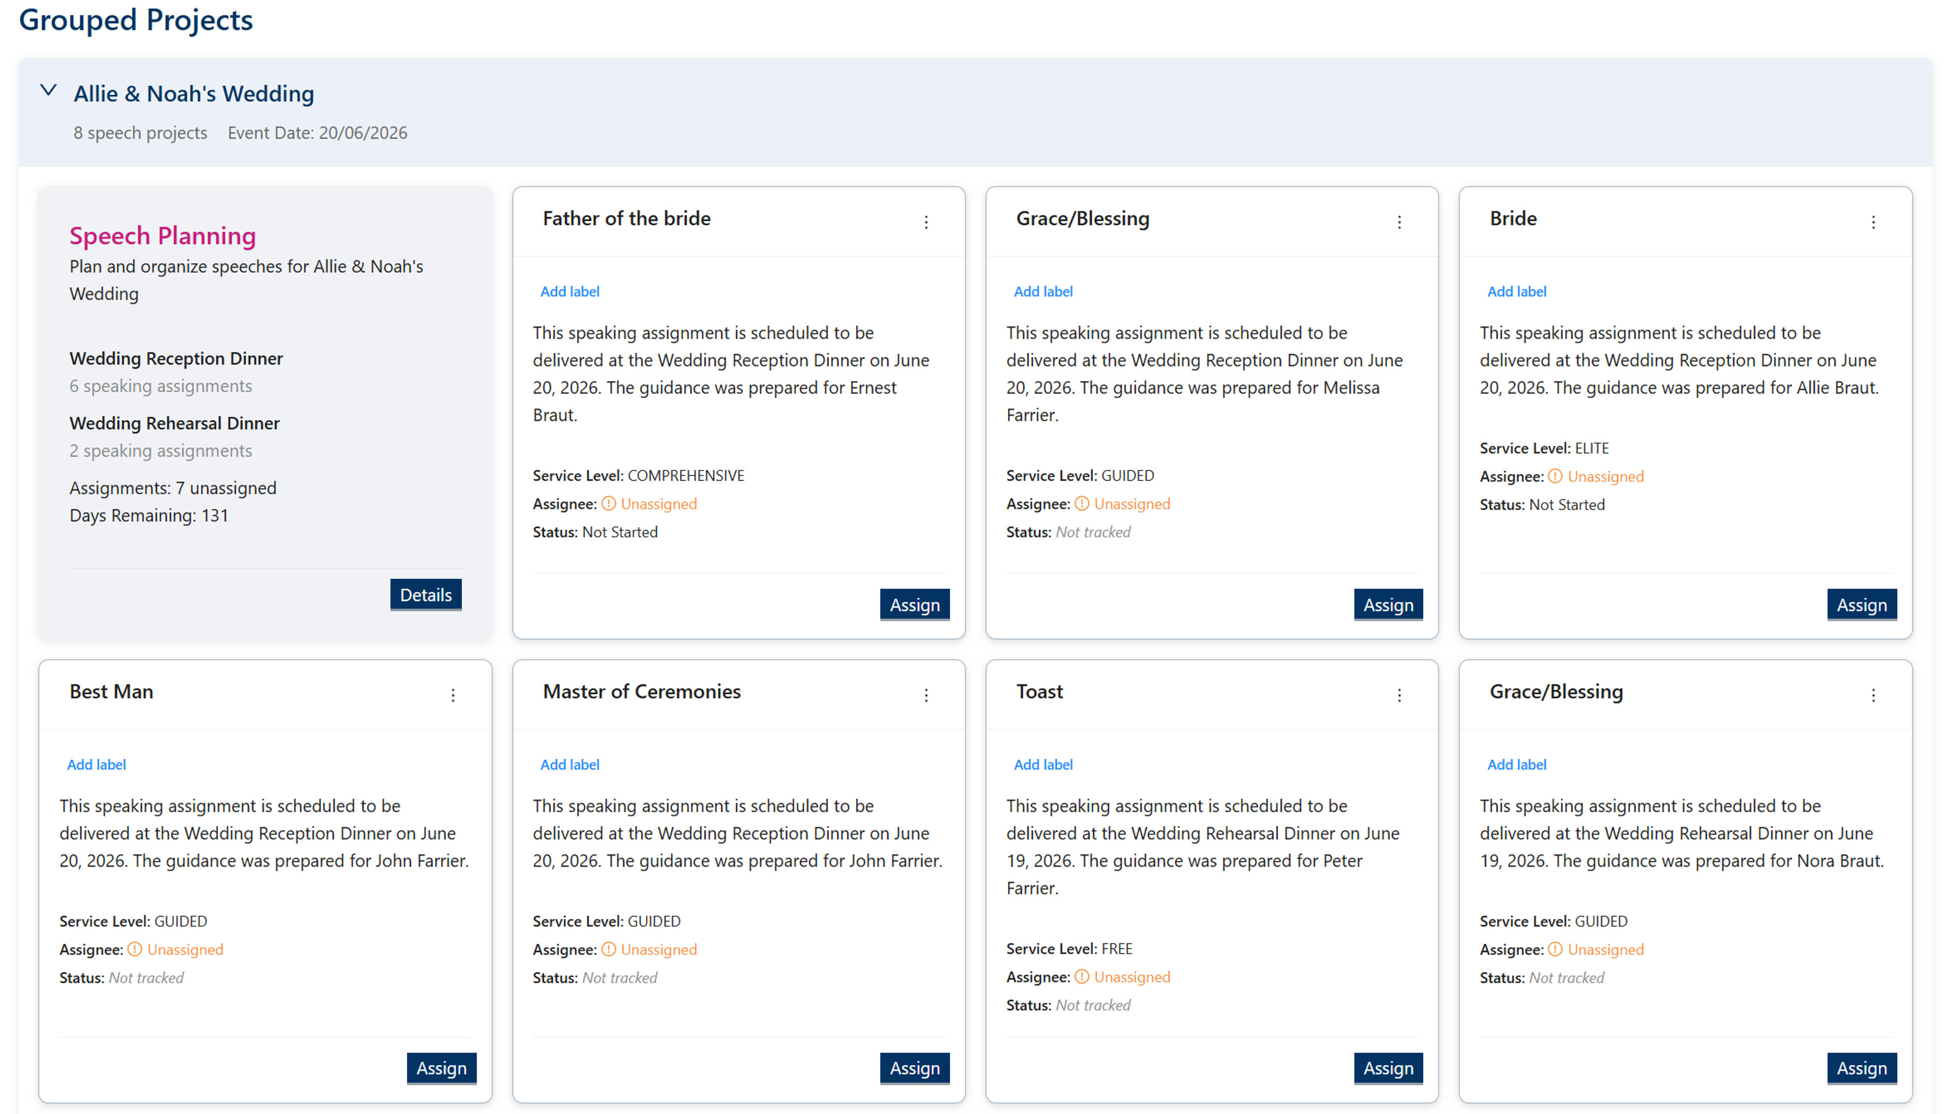1951x1114 pixels.
Task: Click the Wedding Rehearsal Dinner event name
Action: pyautogui.click(x=174, y=423)
